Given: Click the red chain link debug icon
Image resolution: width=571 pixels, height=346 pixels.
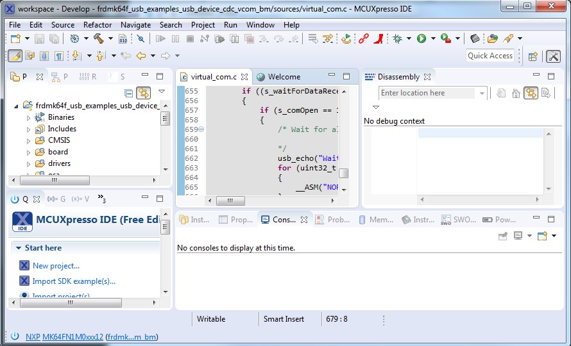Looking at the screenshot, I should click(x=363, y=38).
